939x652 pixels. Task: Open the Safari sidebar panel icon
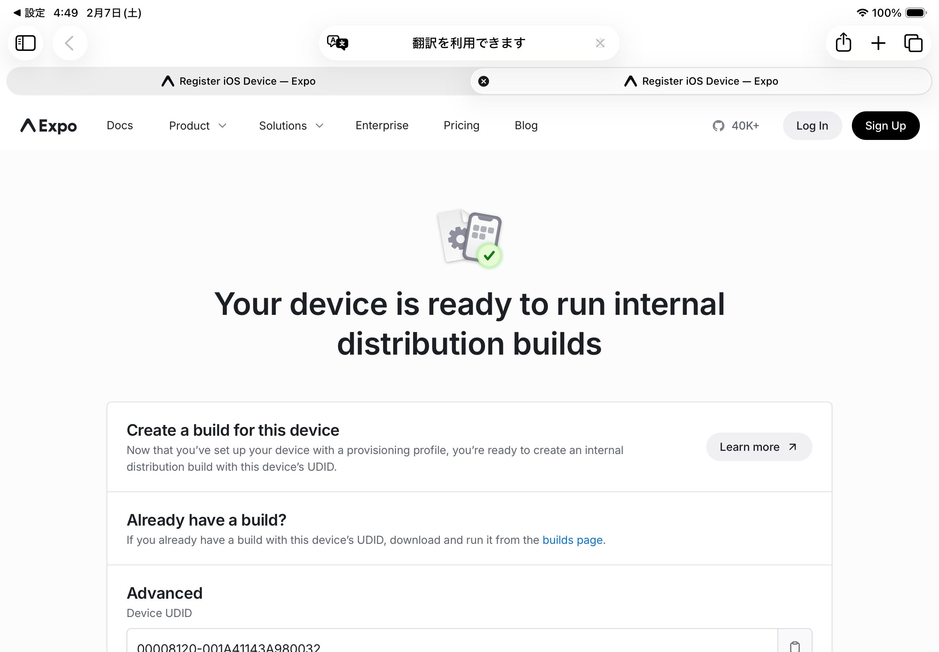click(x=25, y=43)
